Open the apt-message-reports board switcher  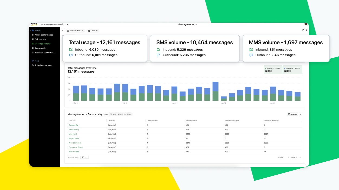point(54,24)
